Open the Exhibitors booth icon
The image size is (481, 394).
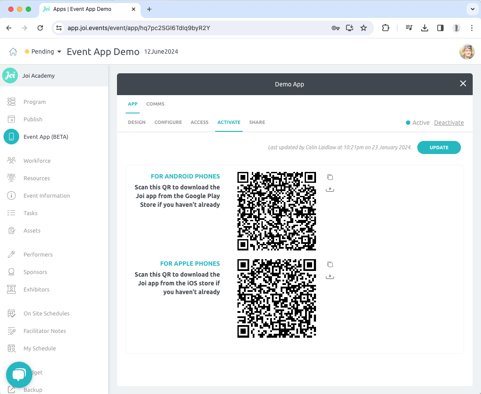coord(11,289)
